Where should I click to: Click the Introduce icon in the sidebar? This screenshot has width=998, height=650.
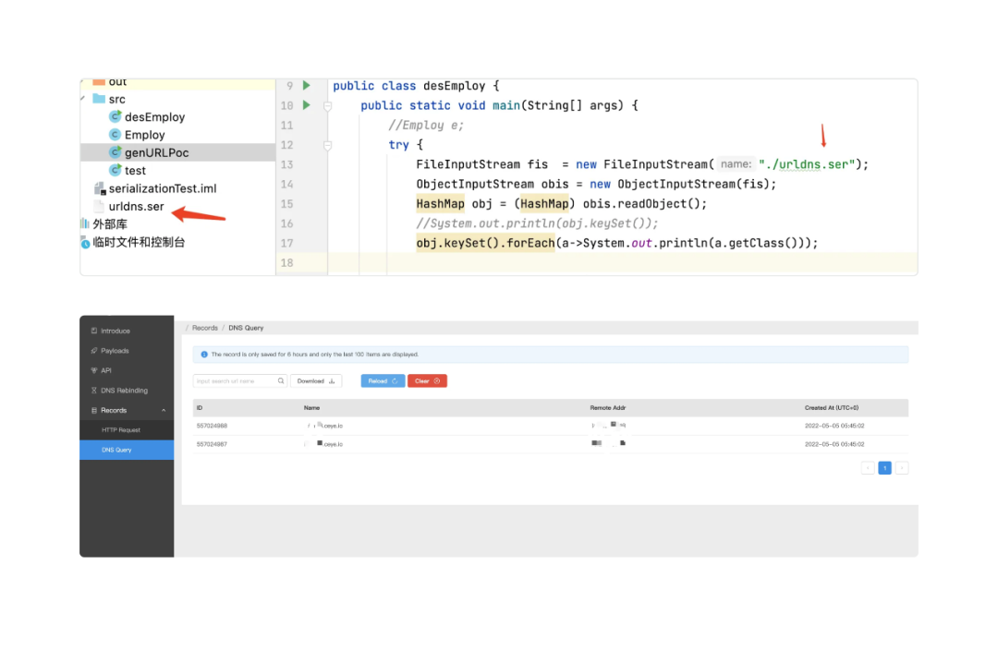(94, 331)
